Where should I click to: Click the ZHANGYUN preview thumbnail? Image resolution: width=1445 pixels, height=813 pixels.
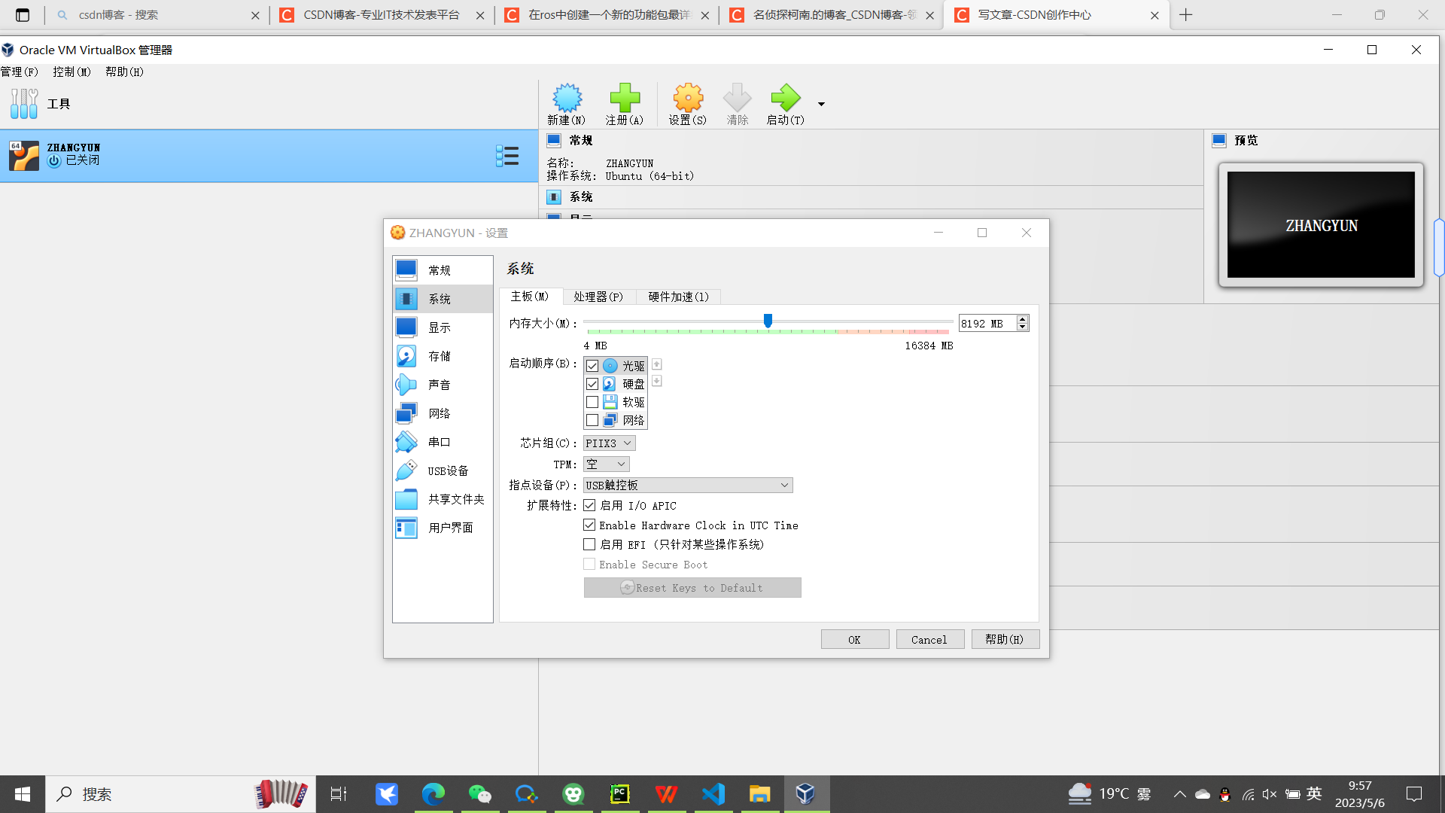tap(1321, 225)
